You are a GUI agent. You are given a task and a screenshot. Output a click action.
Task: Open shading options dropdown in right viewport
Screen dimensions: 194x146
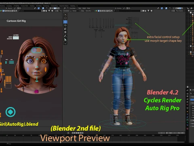coord(184,8)
